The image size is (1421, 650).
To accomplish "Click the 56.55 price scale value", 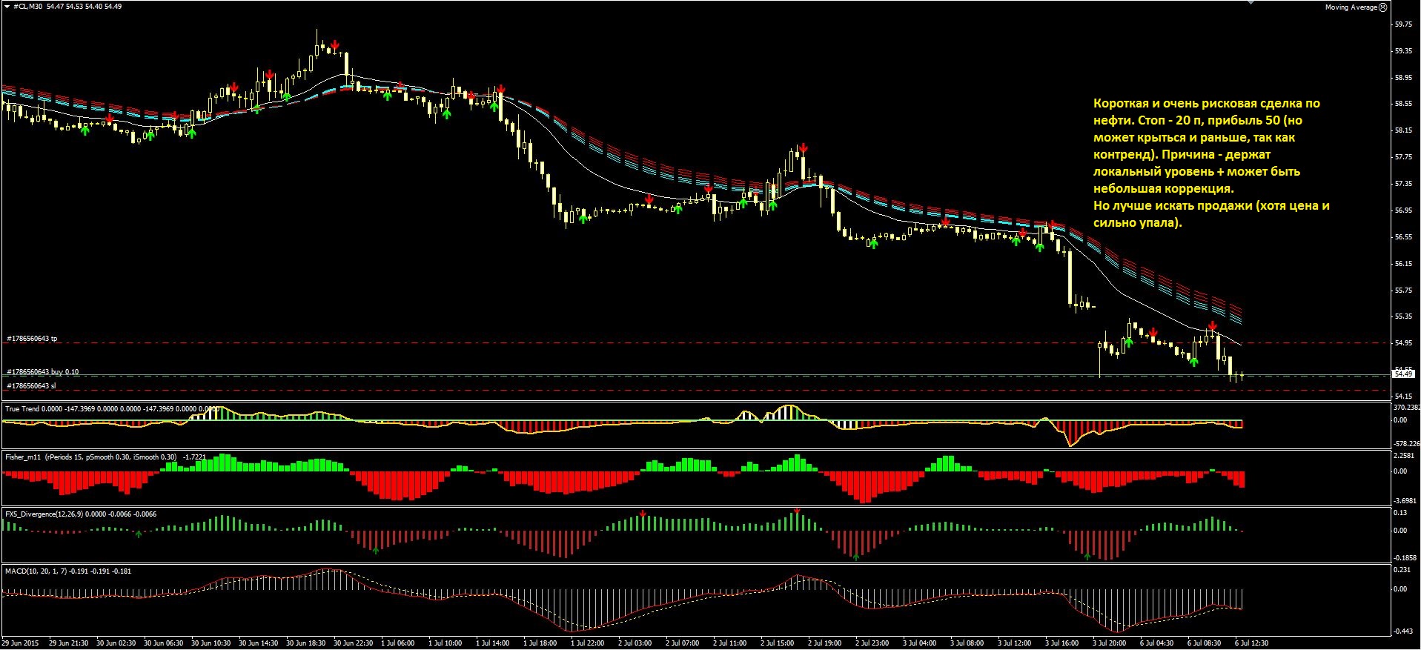I will (1403, 237).
